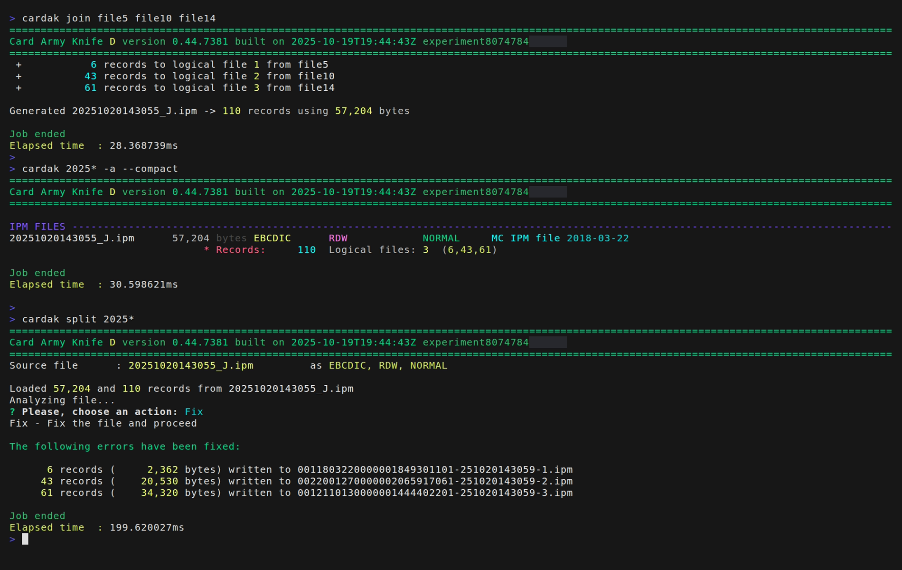902x570 pixels.
Task: Click the "IPM FILES" section header
Action: point(38,227)
